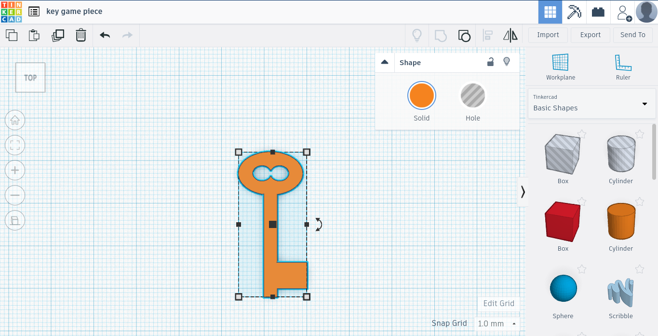Open the Bricks mode icon
658x336 pixels.
point(598,12)
